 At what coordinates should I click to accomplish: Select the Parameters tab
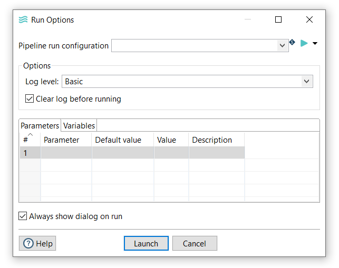pos(40,125)
